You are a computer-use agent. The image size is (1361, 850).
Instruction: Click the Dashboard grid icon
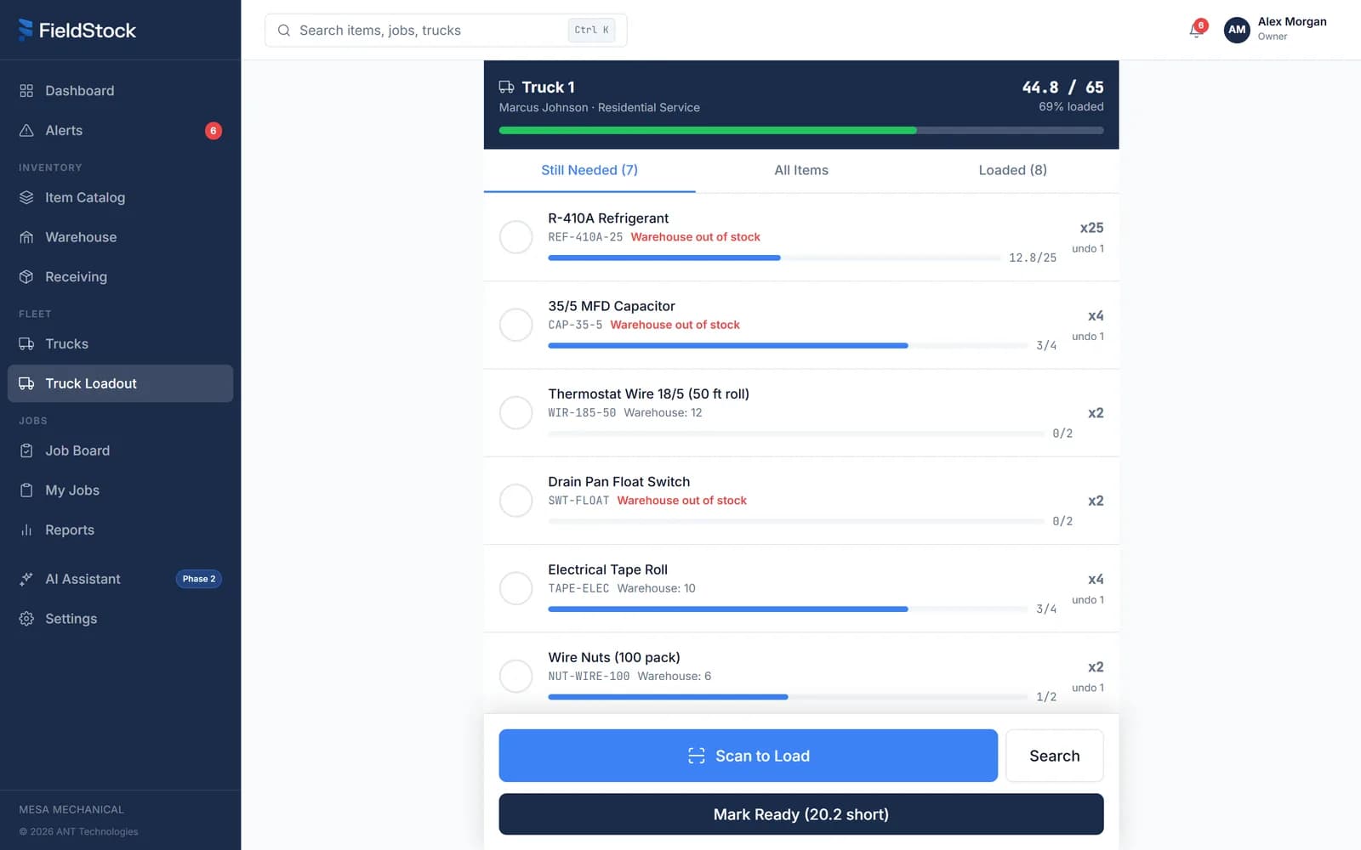[26, 91]
